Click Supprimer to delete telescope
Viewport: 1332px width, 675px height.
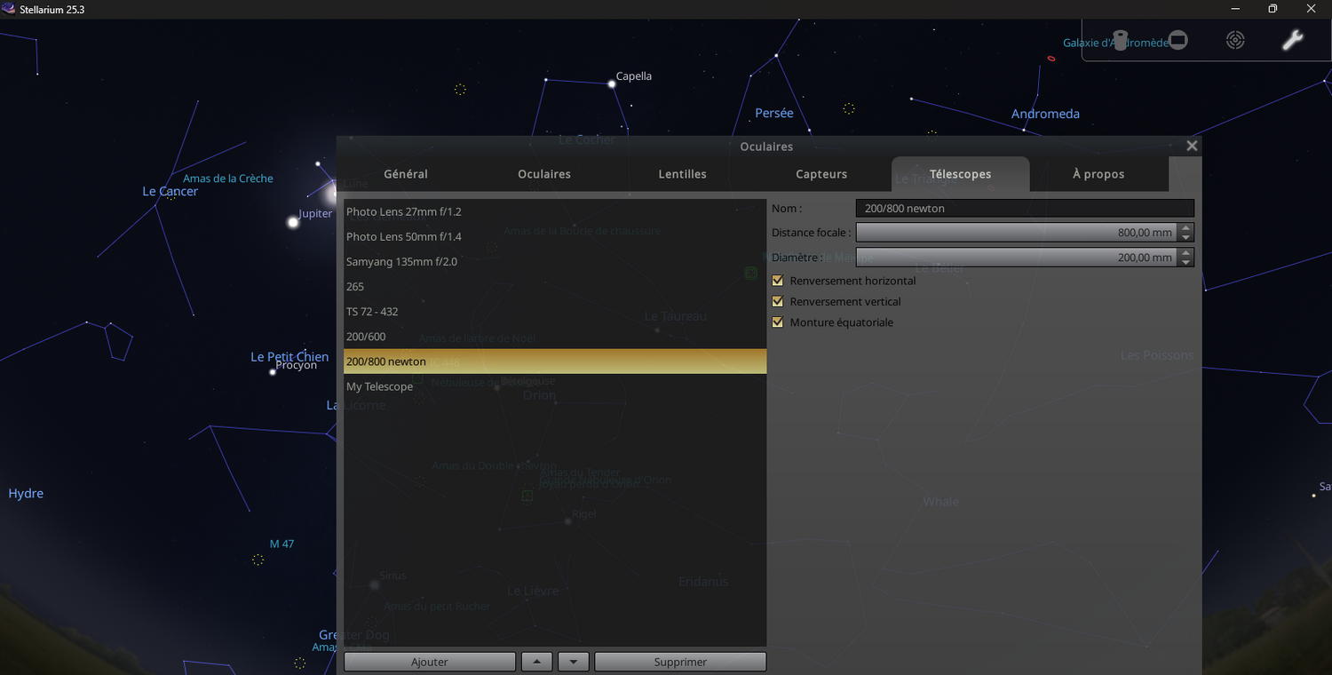(680, 662)
